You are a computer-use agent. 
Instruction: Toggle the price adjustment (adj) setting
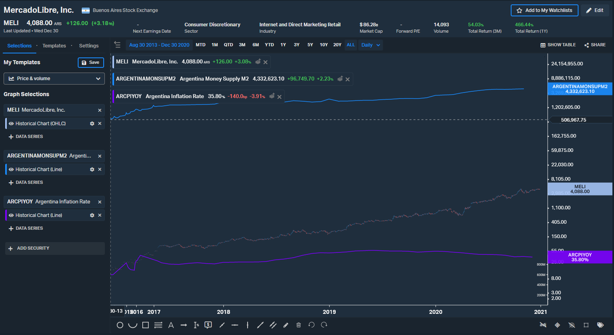(x=543, y=325)
